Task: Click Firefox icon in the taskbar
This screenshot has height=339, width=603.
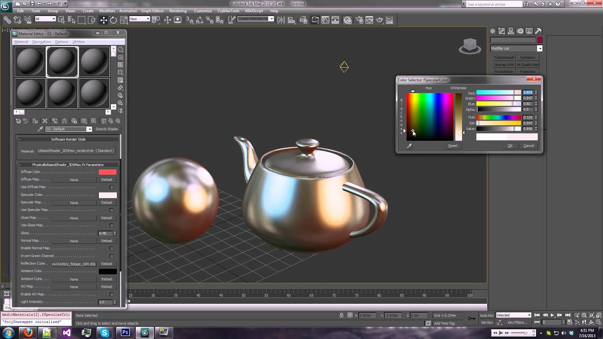Action: pos(28,332)
